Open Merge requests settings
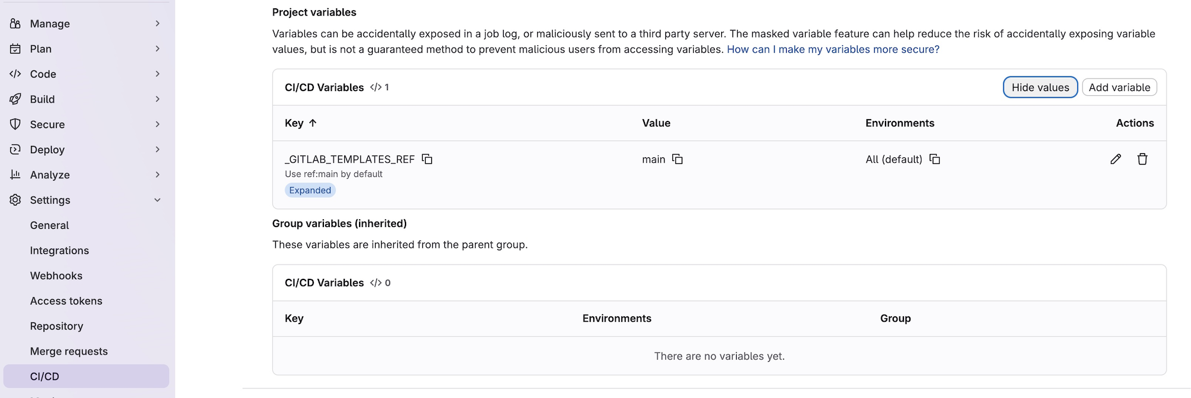The height and width of the screenshot is (398, 1191). click(x=68, y=351)
